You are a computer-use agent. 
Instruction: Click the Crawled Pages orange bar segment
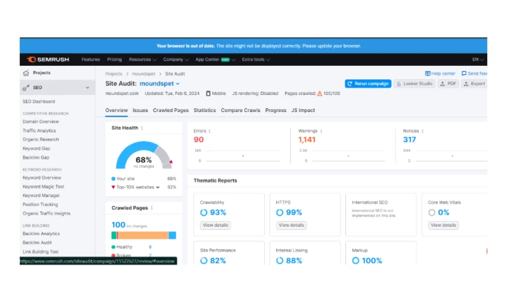[x=143, y=235]
